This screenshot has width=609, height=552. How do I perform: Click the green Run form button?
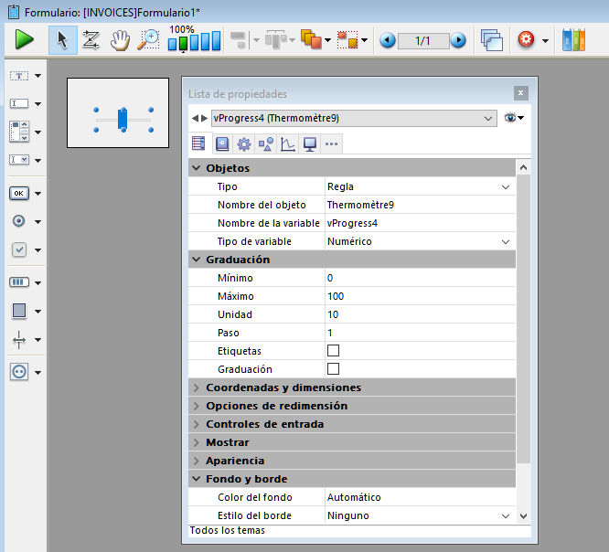24,40
